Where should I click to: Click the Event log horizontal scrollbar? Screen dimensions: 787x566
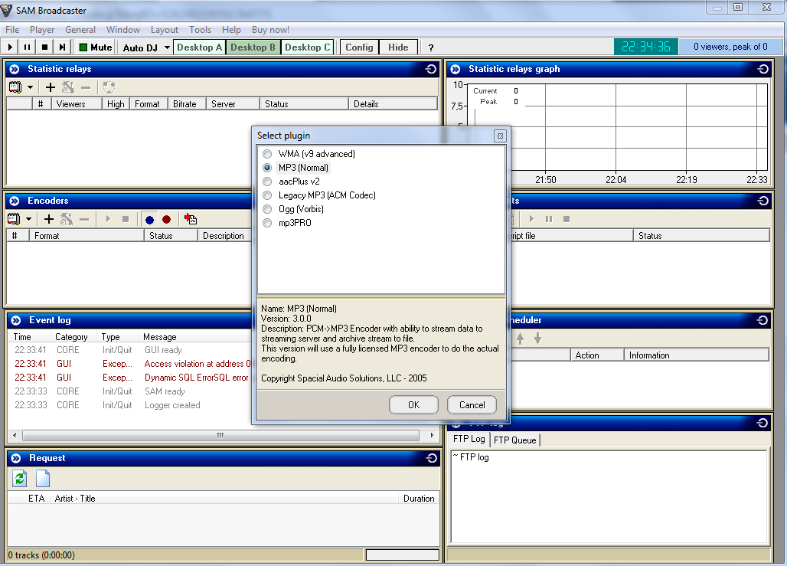(x=220, y=435)
